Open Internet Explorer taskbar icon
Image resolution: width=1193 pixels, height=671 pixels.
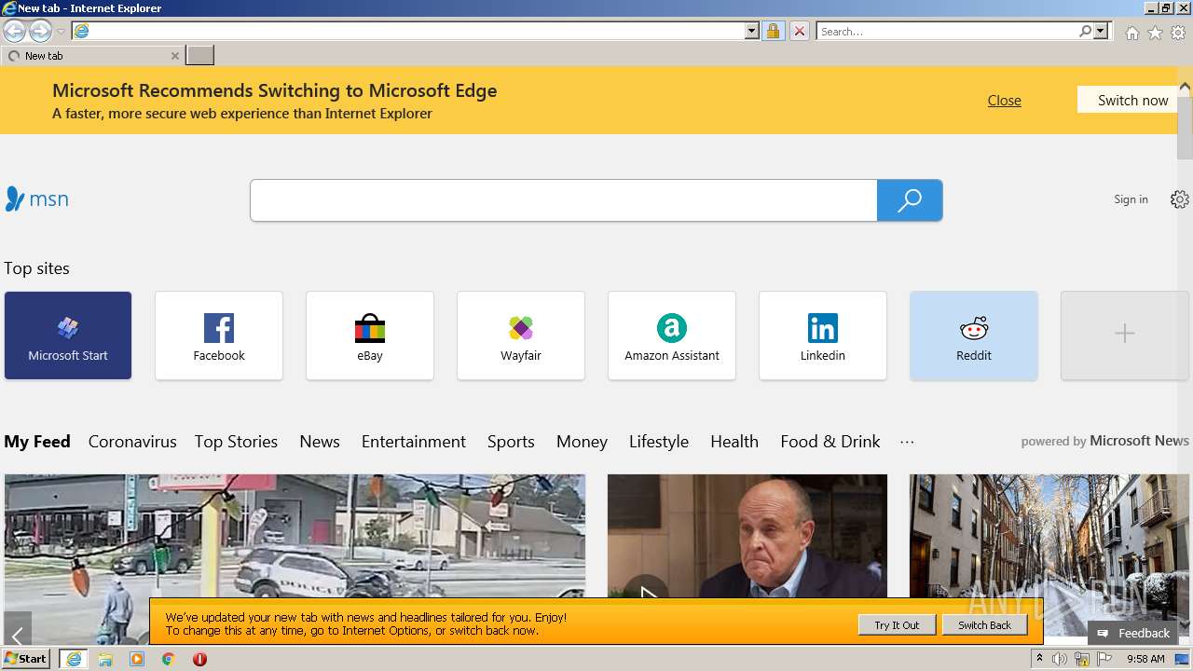[73, 659]
